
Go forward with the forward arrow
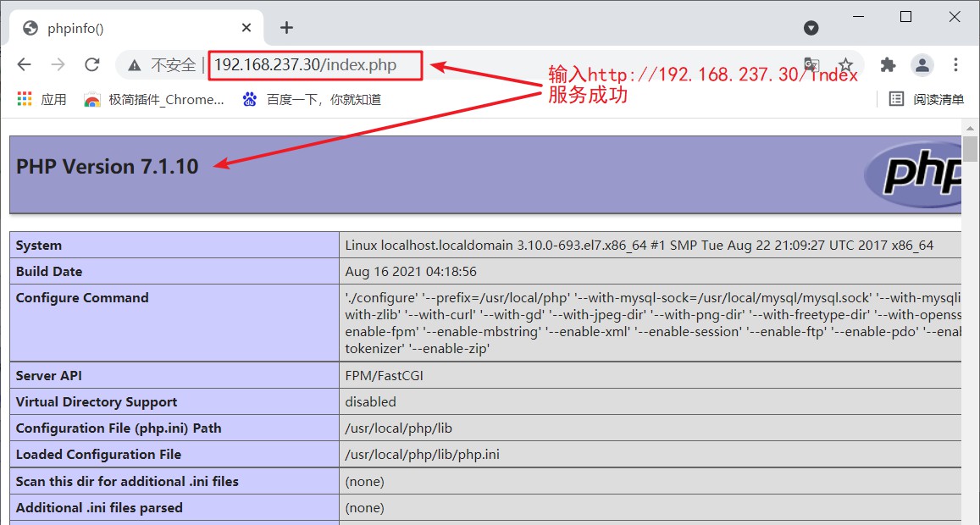coord(58,64)
